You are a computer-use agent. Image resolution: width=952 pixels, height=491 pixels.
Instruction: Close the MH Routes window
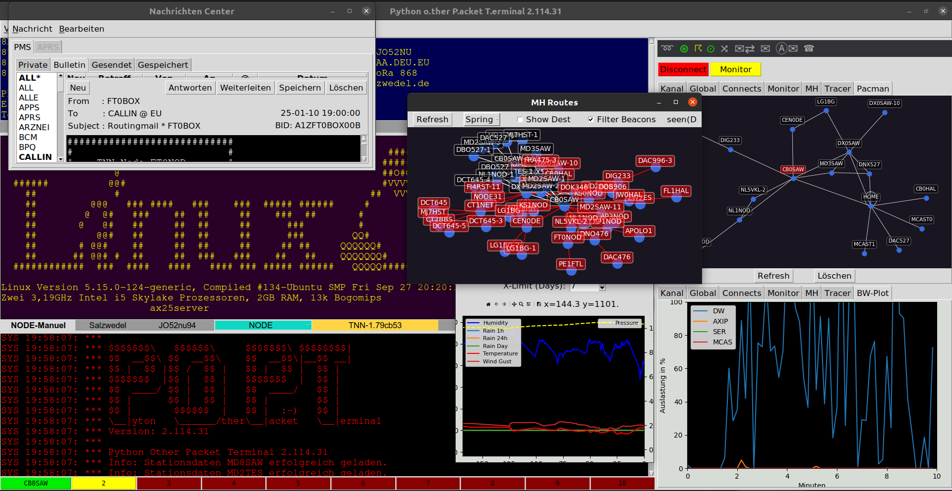(x=693, y=102)
